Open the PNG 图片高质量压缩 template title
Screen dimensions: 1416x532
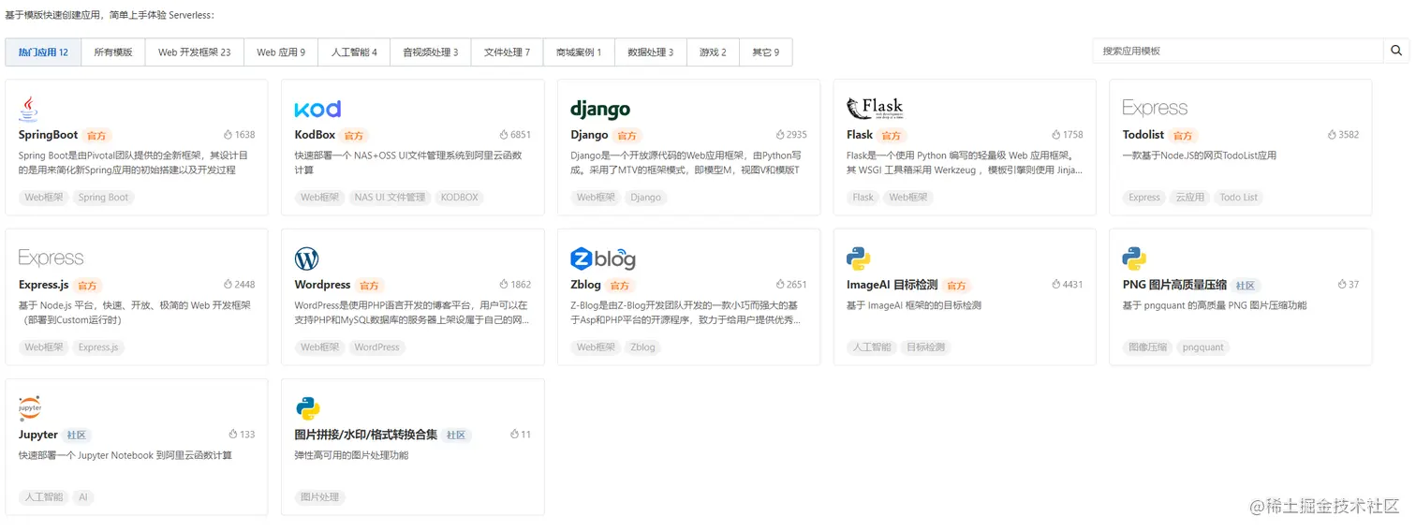click(1174, 285)
